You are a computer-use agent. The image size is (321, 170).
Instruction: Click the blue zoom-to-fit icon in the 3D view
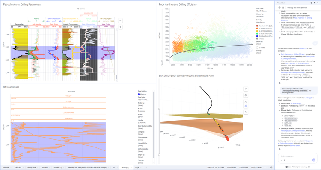point(246,106)
